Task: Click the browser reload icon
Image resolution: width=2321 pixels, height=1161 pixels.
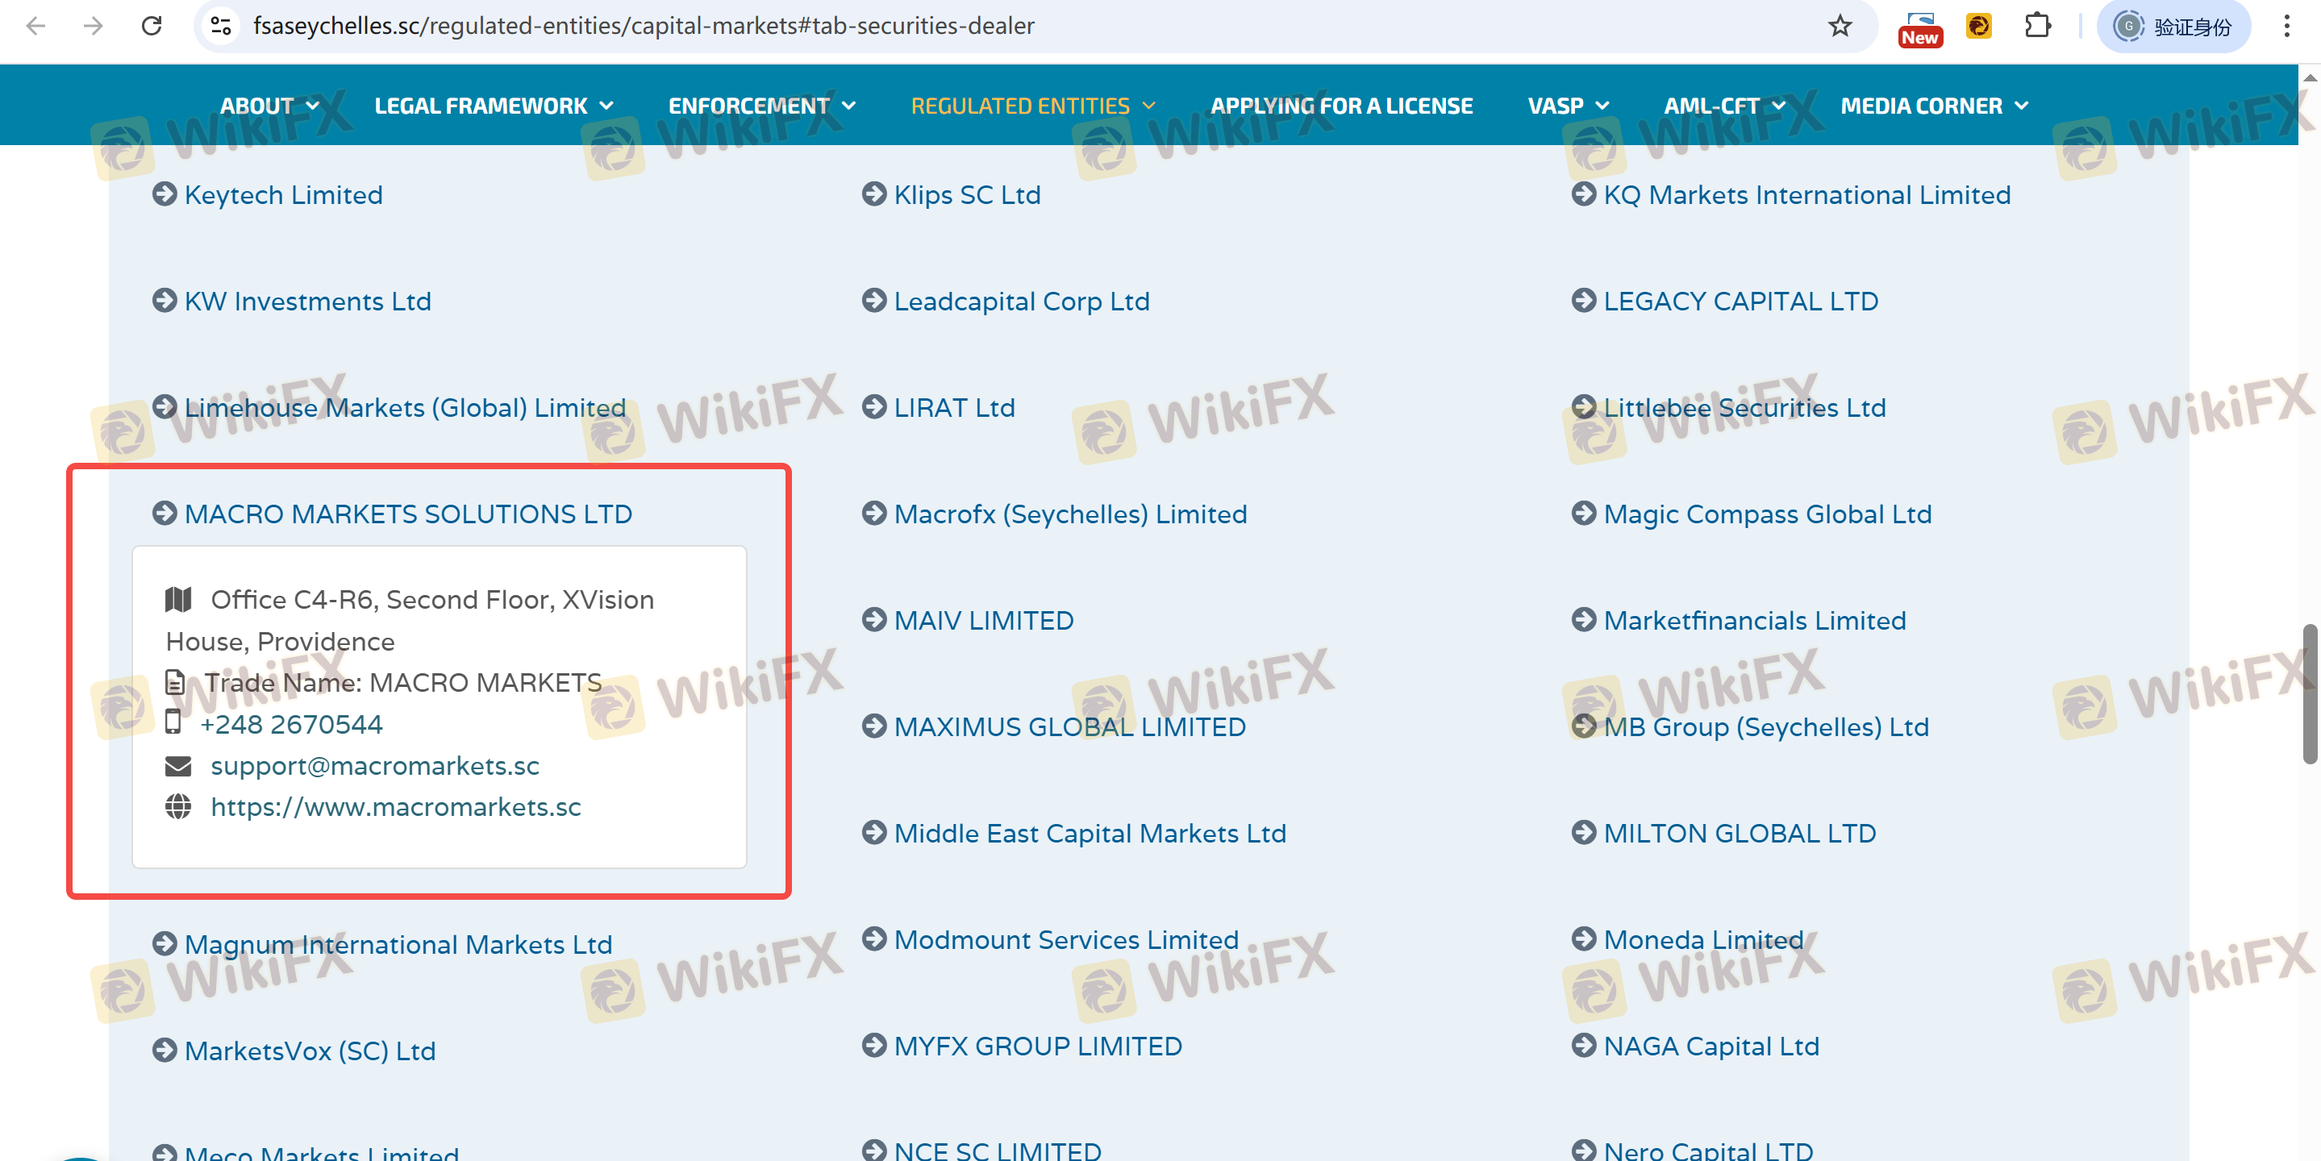Action: click(152, 25)
